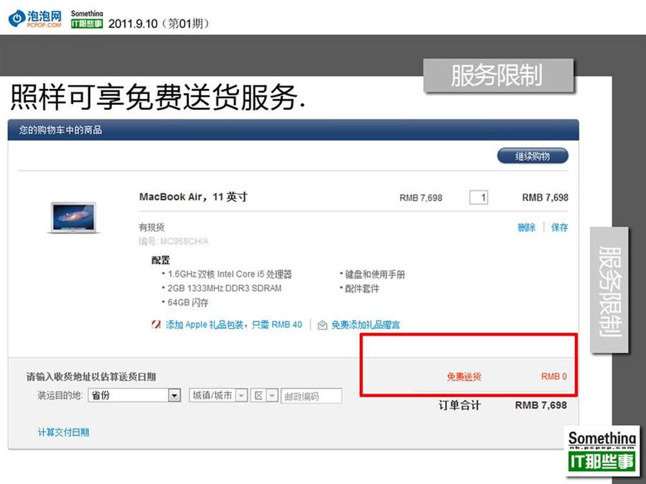646x484 pixels.
Task: Click the Something IT那些事 logo at top
Action: click(x=87, y=19)
